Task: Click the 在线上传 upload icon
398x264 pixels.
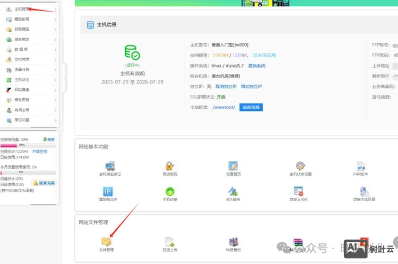Action: (x=170, y=241)
